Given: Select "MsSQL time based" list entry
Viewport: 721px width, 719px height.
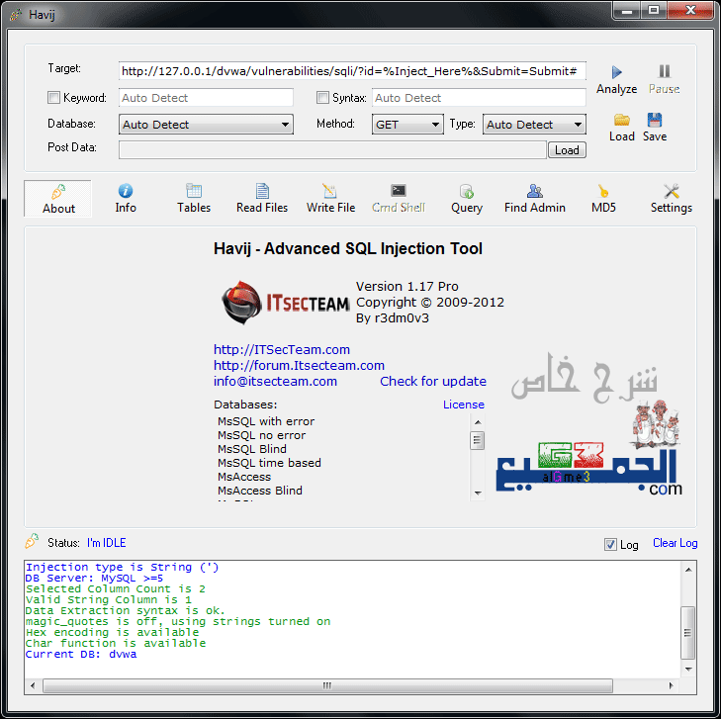Looking at the screenshot, I should tap(269, 463).
